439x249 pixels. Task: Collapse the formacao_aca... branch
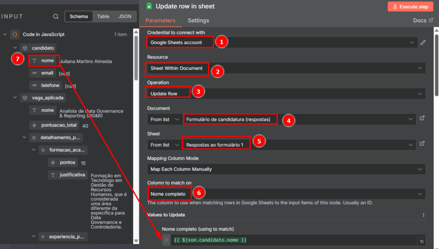(33, 150)
